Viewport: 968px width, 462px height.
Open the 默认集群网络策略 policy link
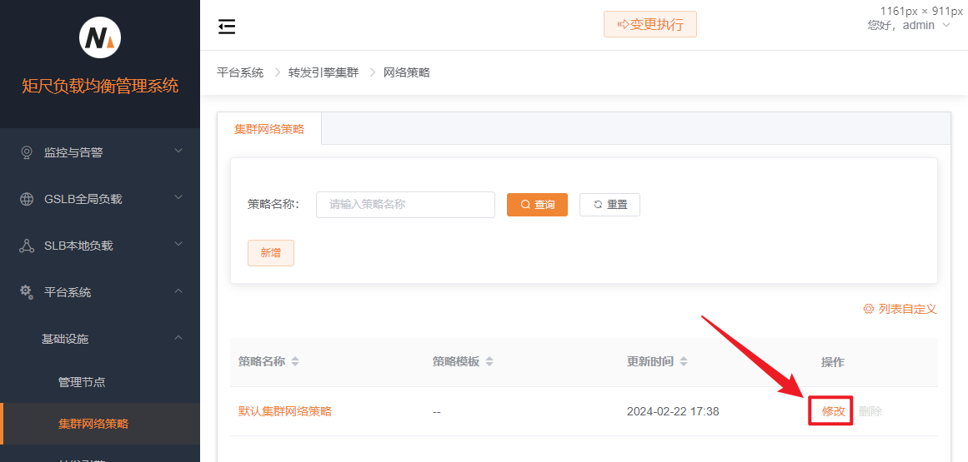click(x=284, y=411)
